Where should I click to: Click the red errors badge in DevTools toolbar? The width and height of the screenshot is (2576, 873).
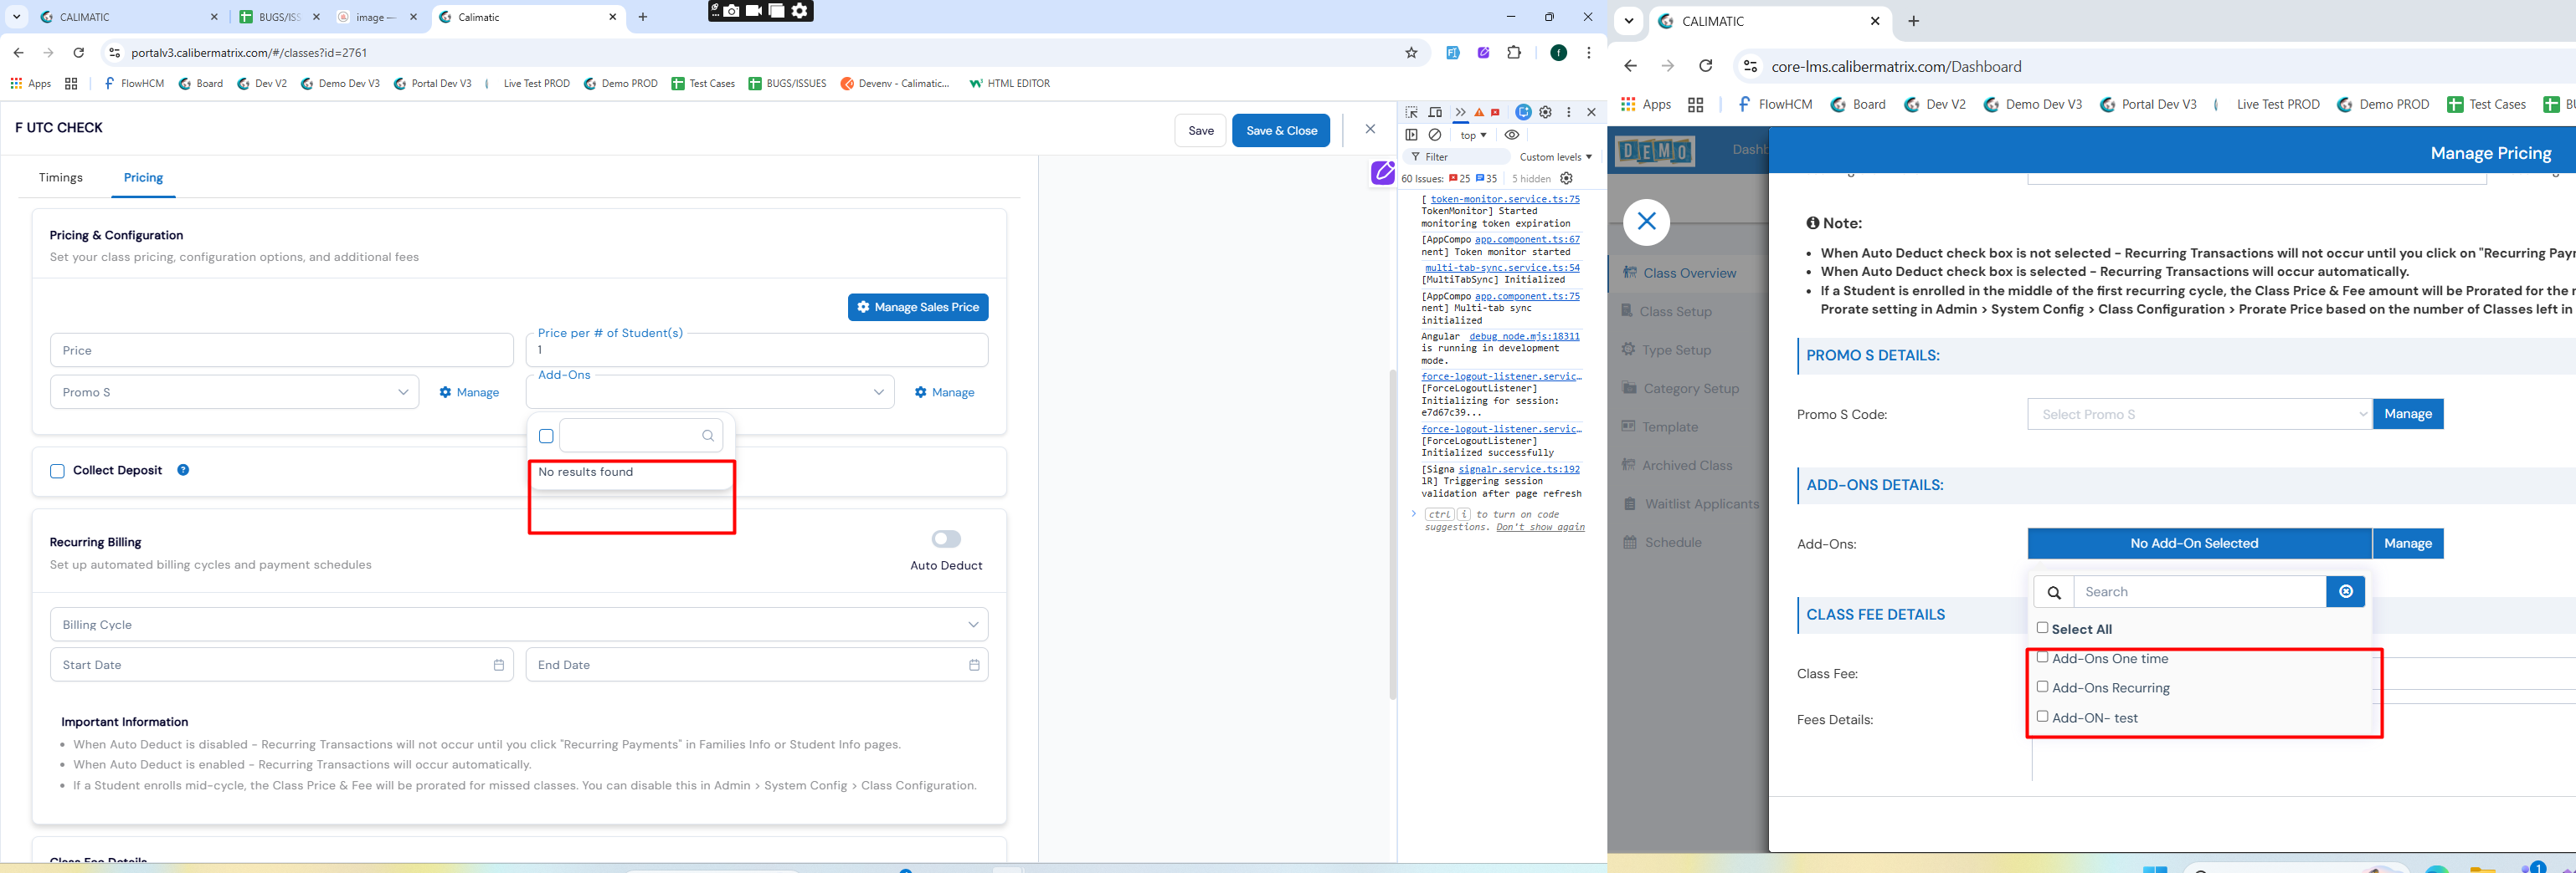(1495, 112)
